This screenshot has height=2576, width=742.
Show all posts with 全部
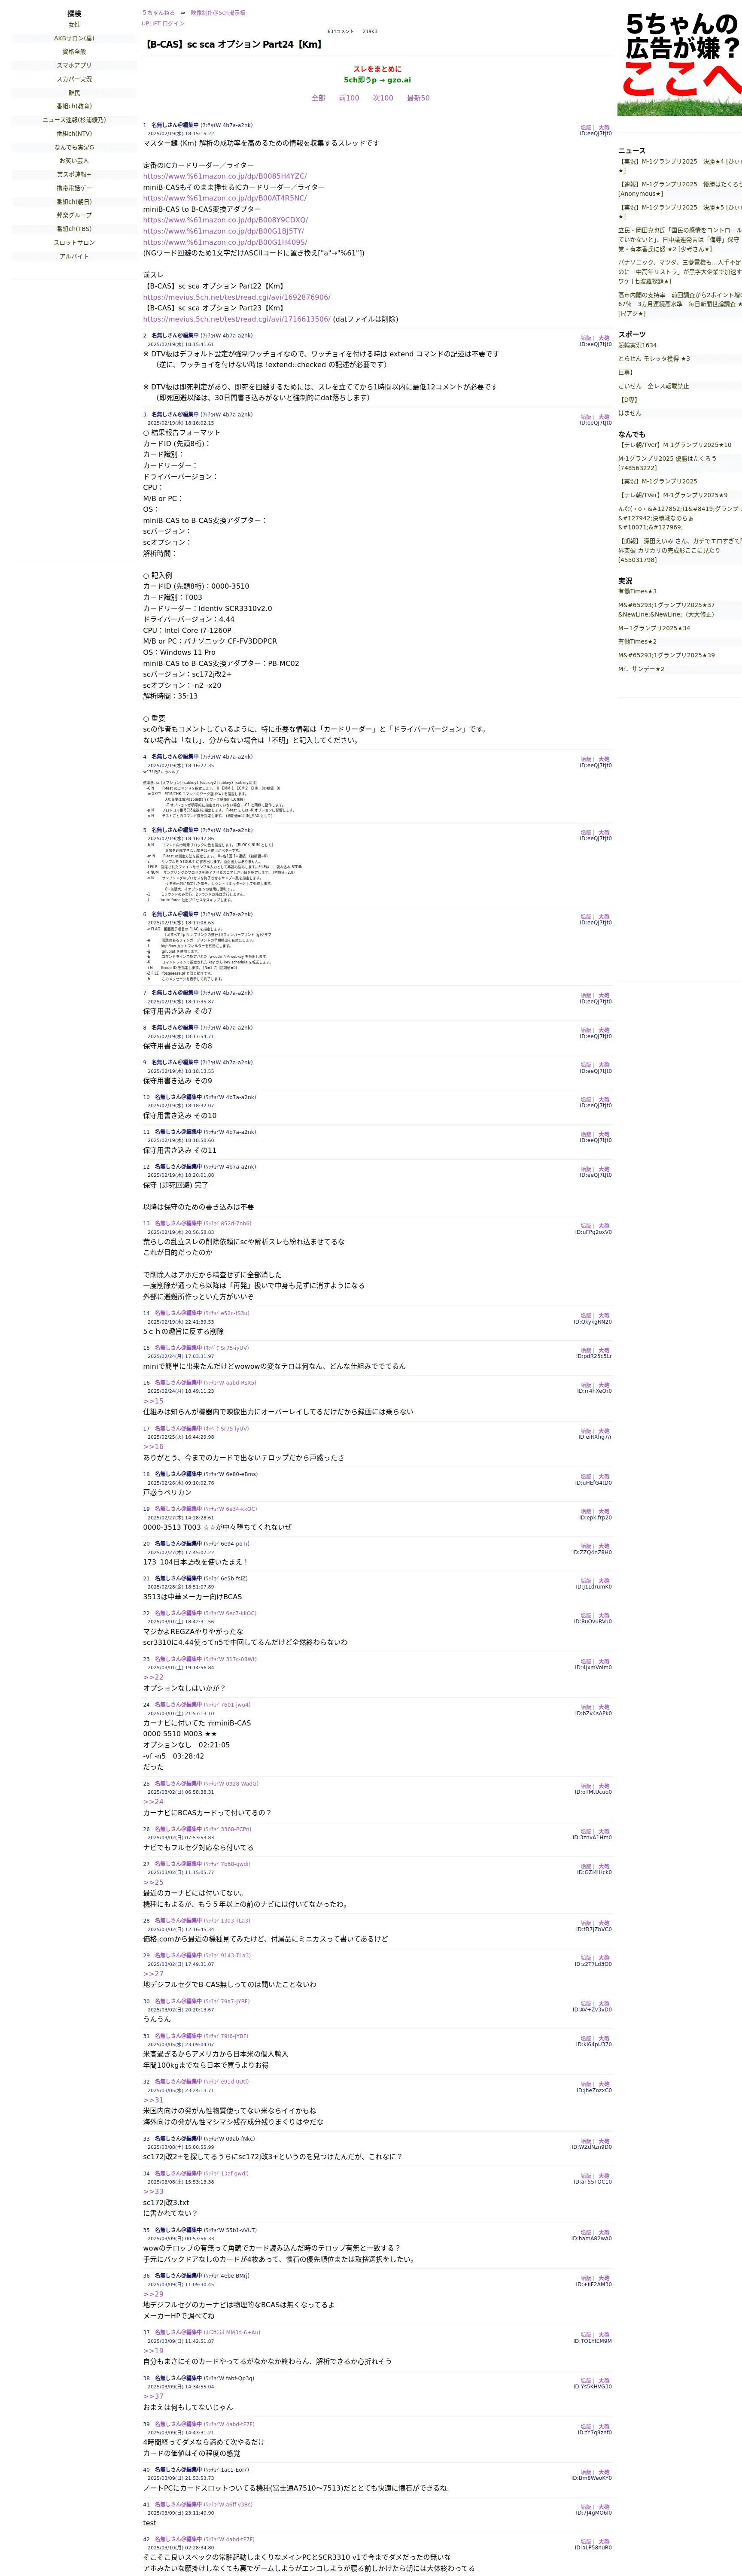click(318, 98)
